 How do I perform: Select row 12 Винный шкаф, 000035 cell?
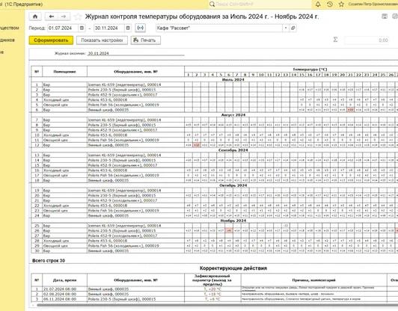[x=136, y=145]
